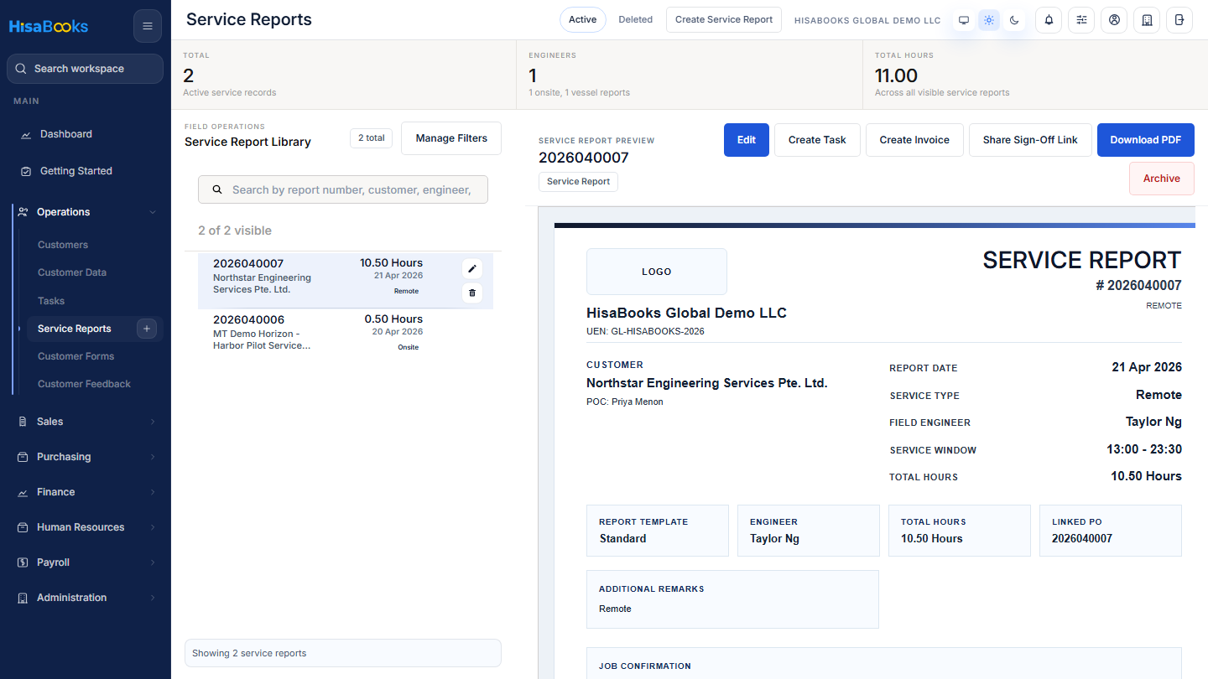Click the Operations people icon
1208x679 pixels.
pos(23,212)
